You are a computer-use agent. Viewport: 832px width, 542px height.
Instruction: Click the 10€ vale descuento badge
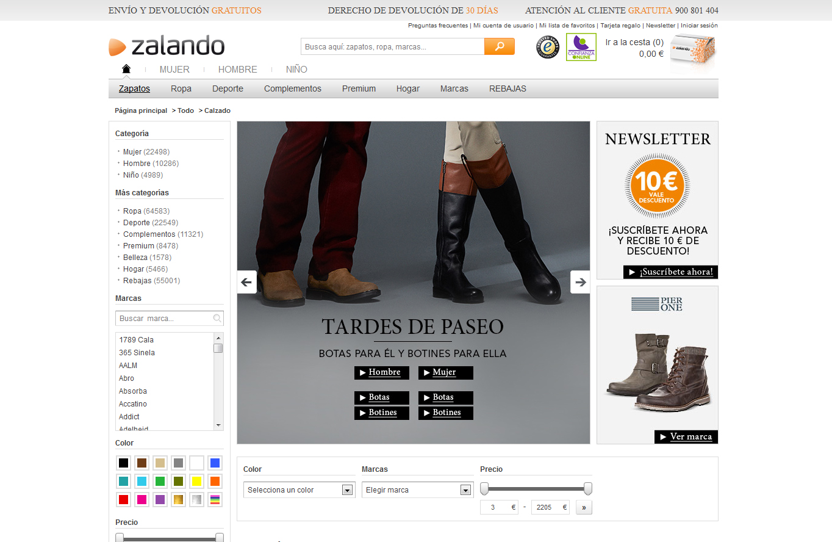pos(657,186)
